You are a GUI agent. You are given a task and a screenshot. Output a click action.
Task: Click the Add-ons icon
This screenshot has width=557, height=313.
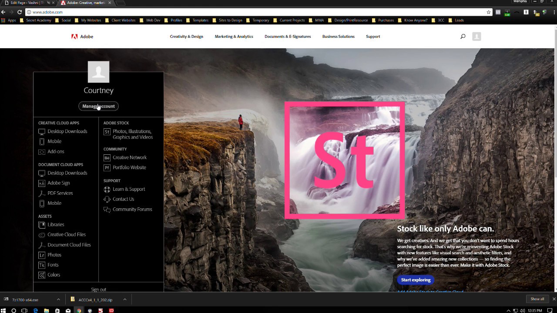coord(42,152)
